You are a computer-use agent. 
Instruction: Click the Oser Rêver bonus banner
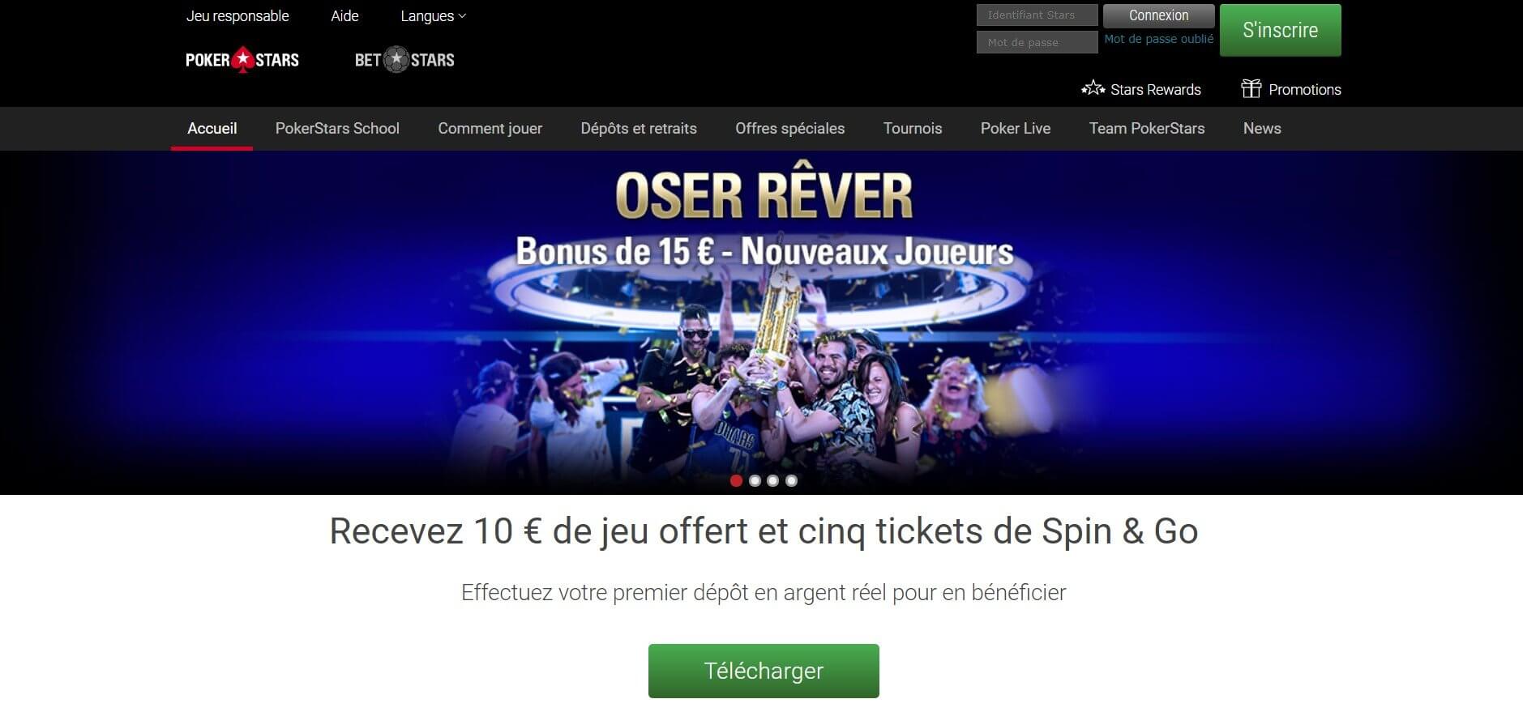tap(762, 322)
